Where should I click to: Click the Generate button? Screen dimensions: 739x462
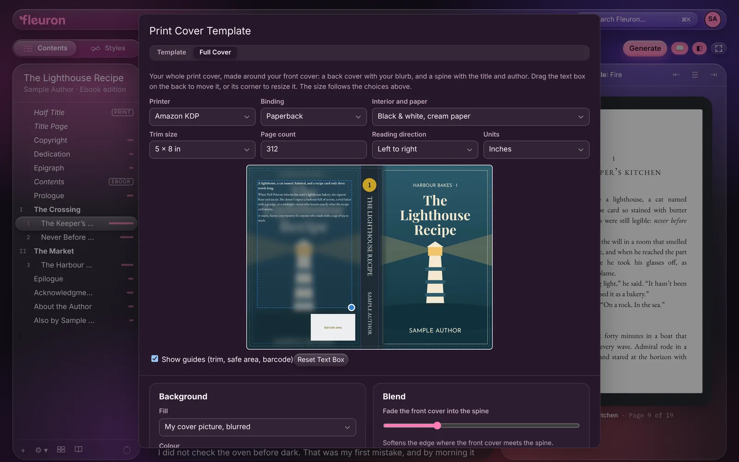[x=645, y=48]
